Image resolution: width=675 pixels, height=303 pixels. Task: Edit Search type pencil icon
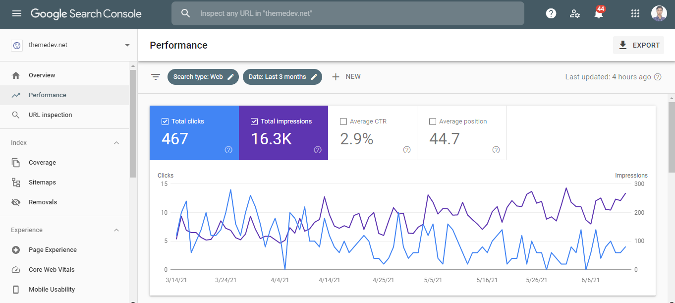[230, 77]
